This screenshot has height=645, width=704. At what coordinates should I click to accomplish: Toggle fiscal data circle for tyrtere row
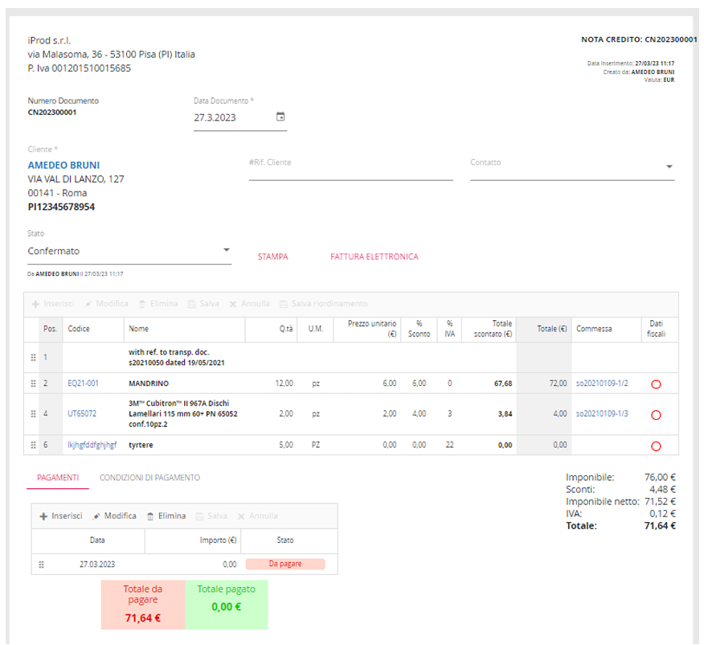pyautogui.click(x=655, y=446)
